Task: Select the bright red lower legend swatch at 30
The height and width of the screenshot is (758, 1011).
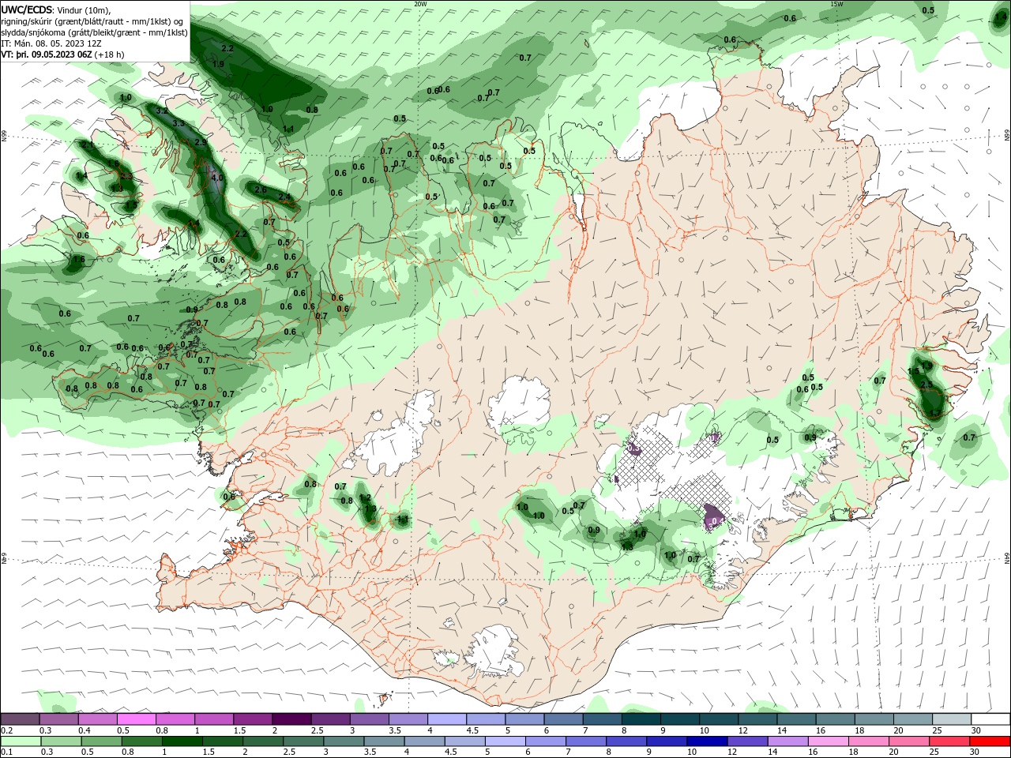Action: point(991,741)
